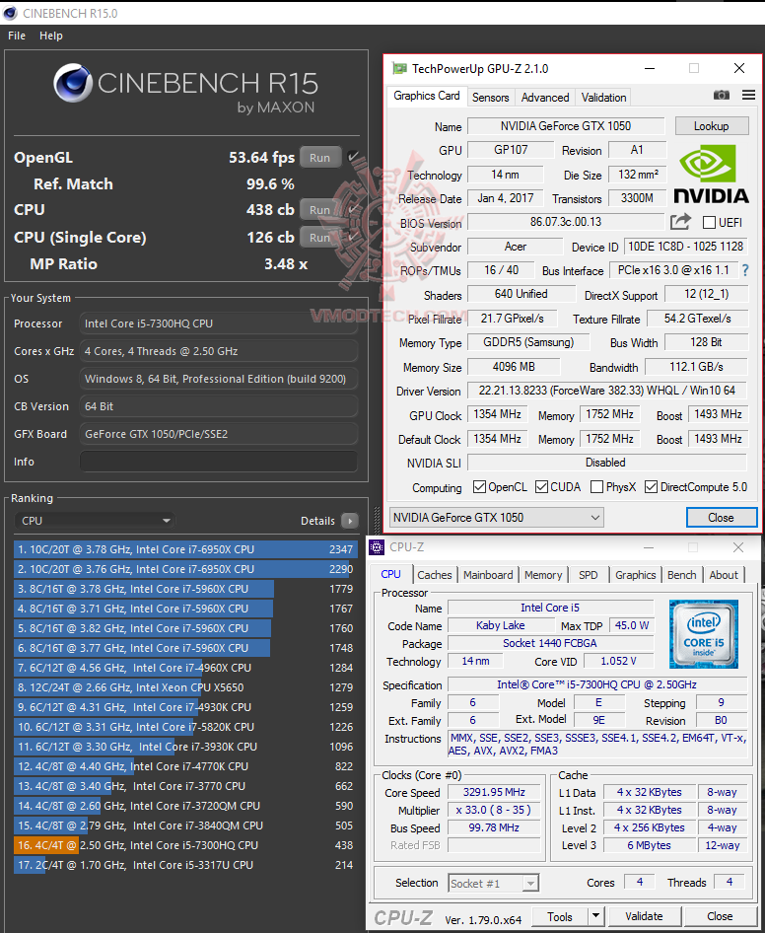Switch to the About tab in CPU-Z
The height and width of the screenshot is (933, 765).
point(724,575)
